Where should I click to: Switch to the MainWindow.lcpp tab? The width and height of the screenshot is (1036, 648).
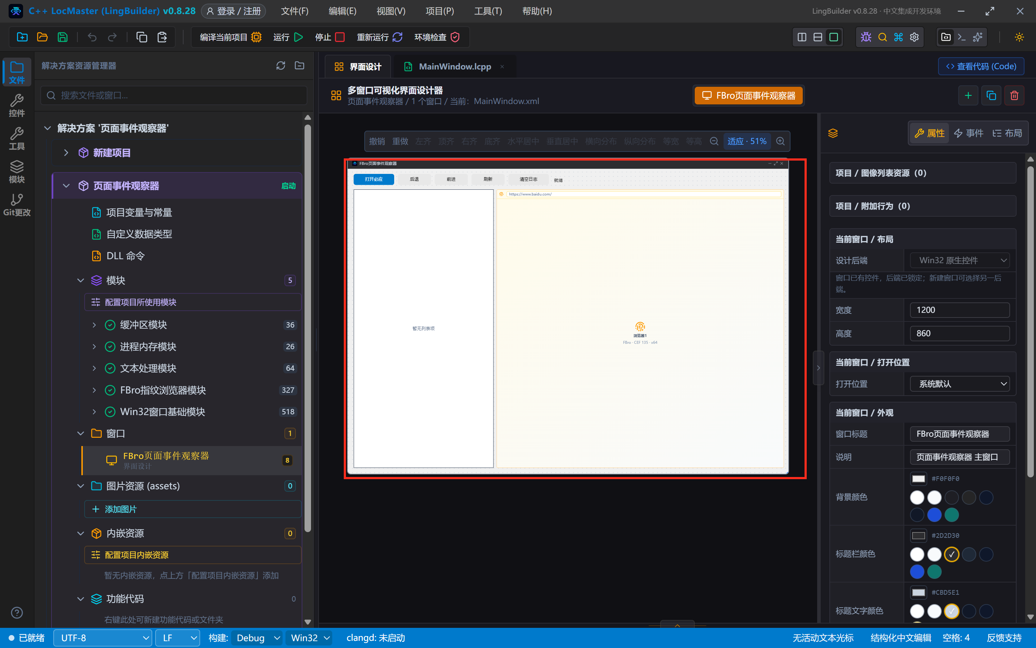[455, 67]
